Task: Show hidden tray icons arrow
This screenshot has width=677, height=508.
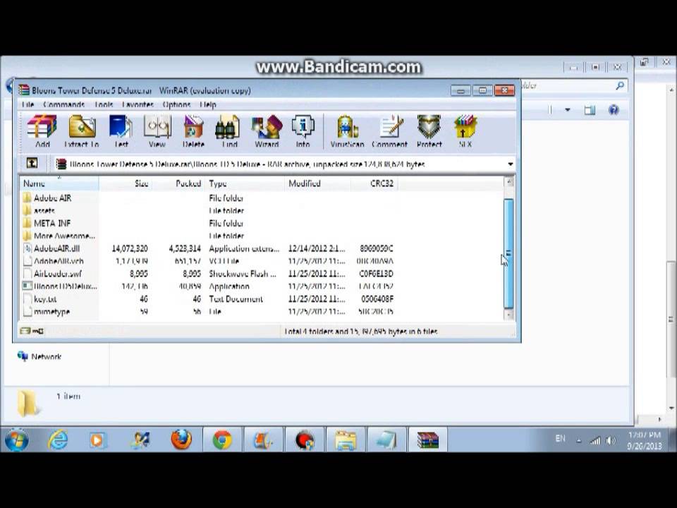Action: (x=578, y=441)
